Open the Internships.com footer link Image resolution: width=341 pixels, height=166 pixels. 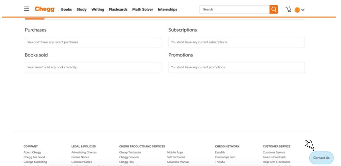(x=225, y=157)
